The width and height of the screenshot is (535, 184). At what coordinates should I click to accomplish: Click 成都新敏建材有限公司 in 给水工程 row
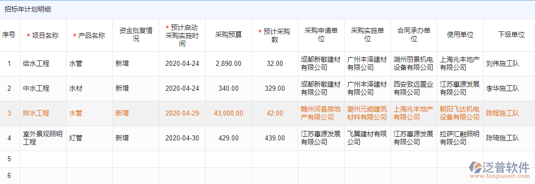click(x=321, y=64)
